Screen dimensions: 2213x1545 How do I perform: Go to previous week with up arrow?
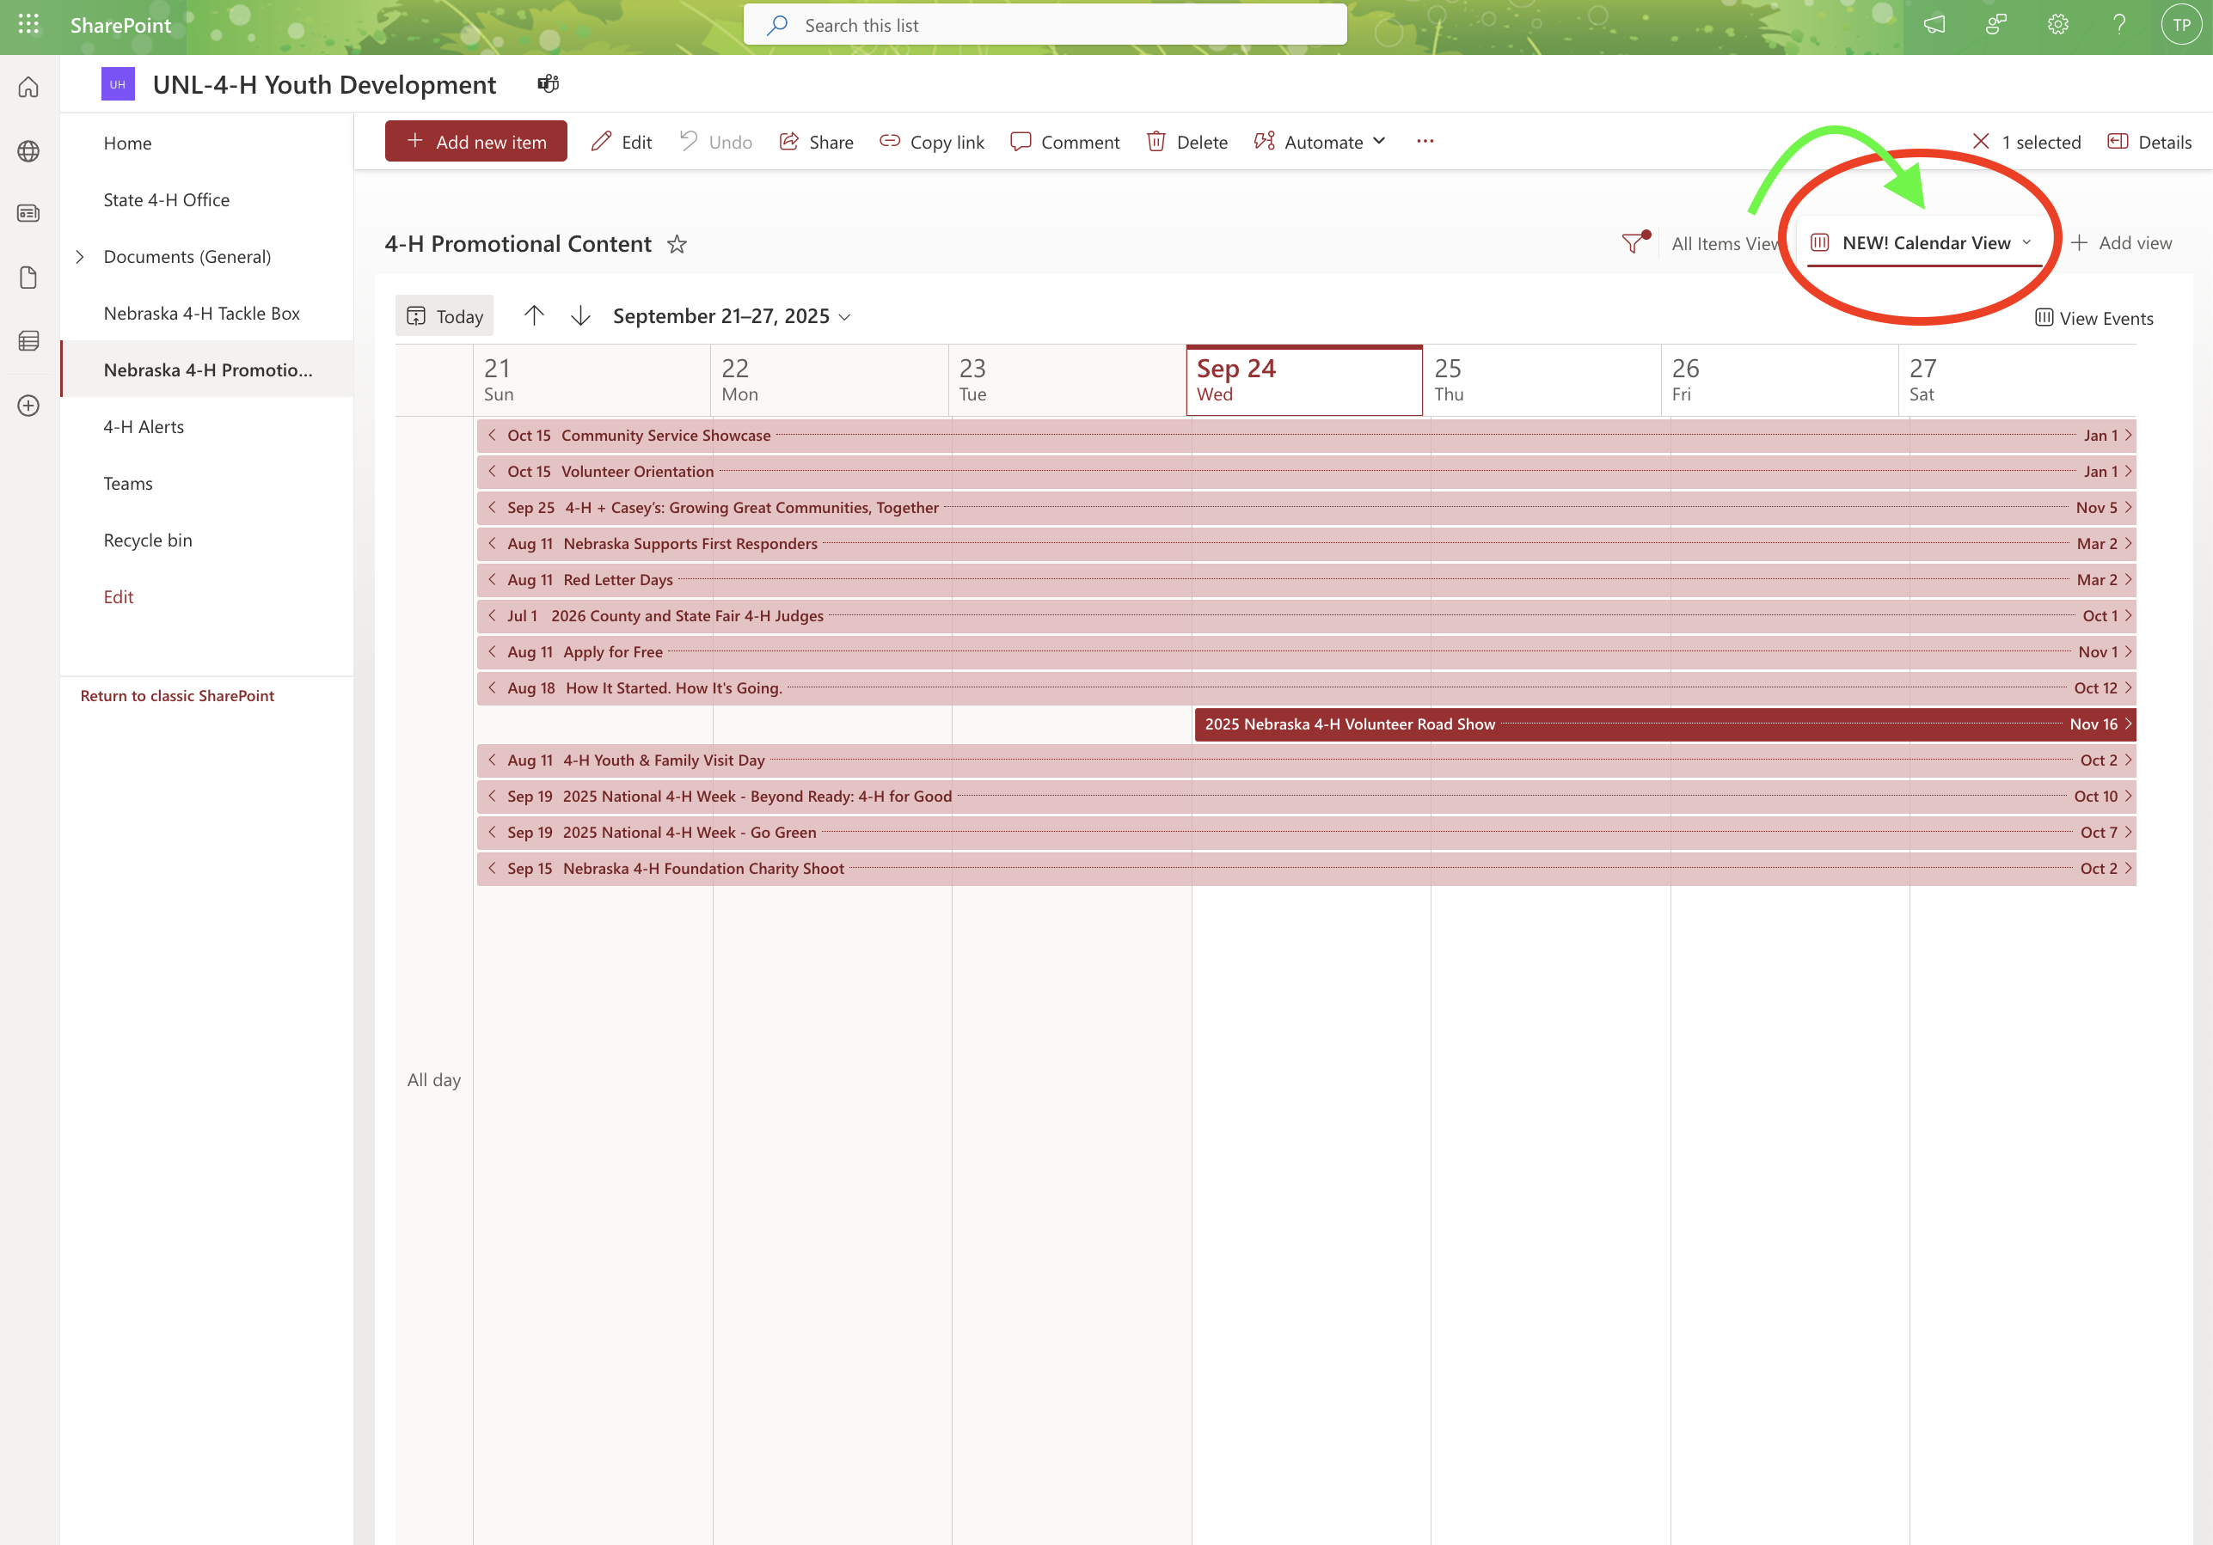[534, 316]
